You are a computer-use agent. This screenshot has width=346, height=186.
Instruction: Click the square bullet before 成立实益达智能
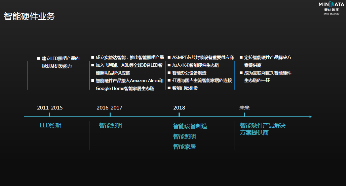92,57
